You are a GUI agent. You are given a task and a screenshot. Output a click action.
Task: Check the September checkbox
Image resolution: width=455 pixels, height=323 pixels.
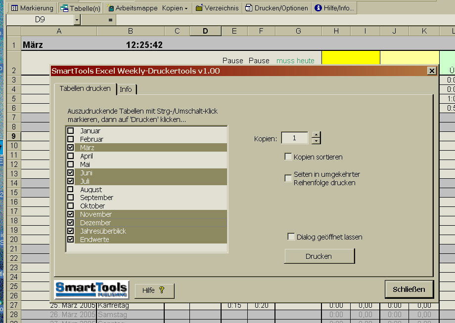(71, 198)
